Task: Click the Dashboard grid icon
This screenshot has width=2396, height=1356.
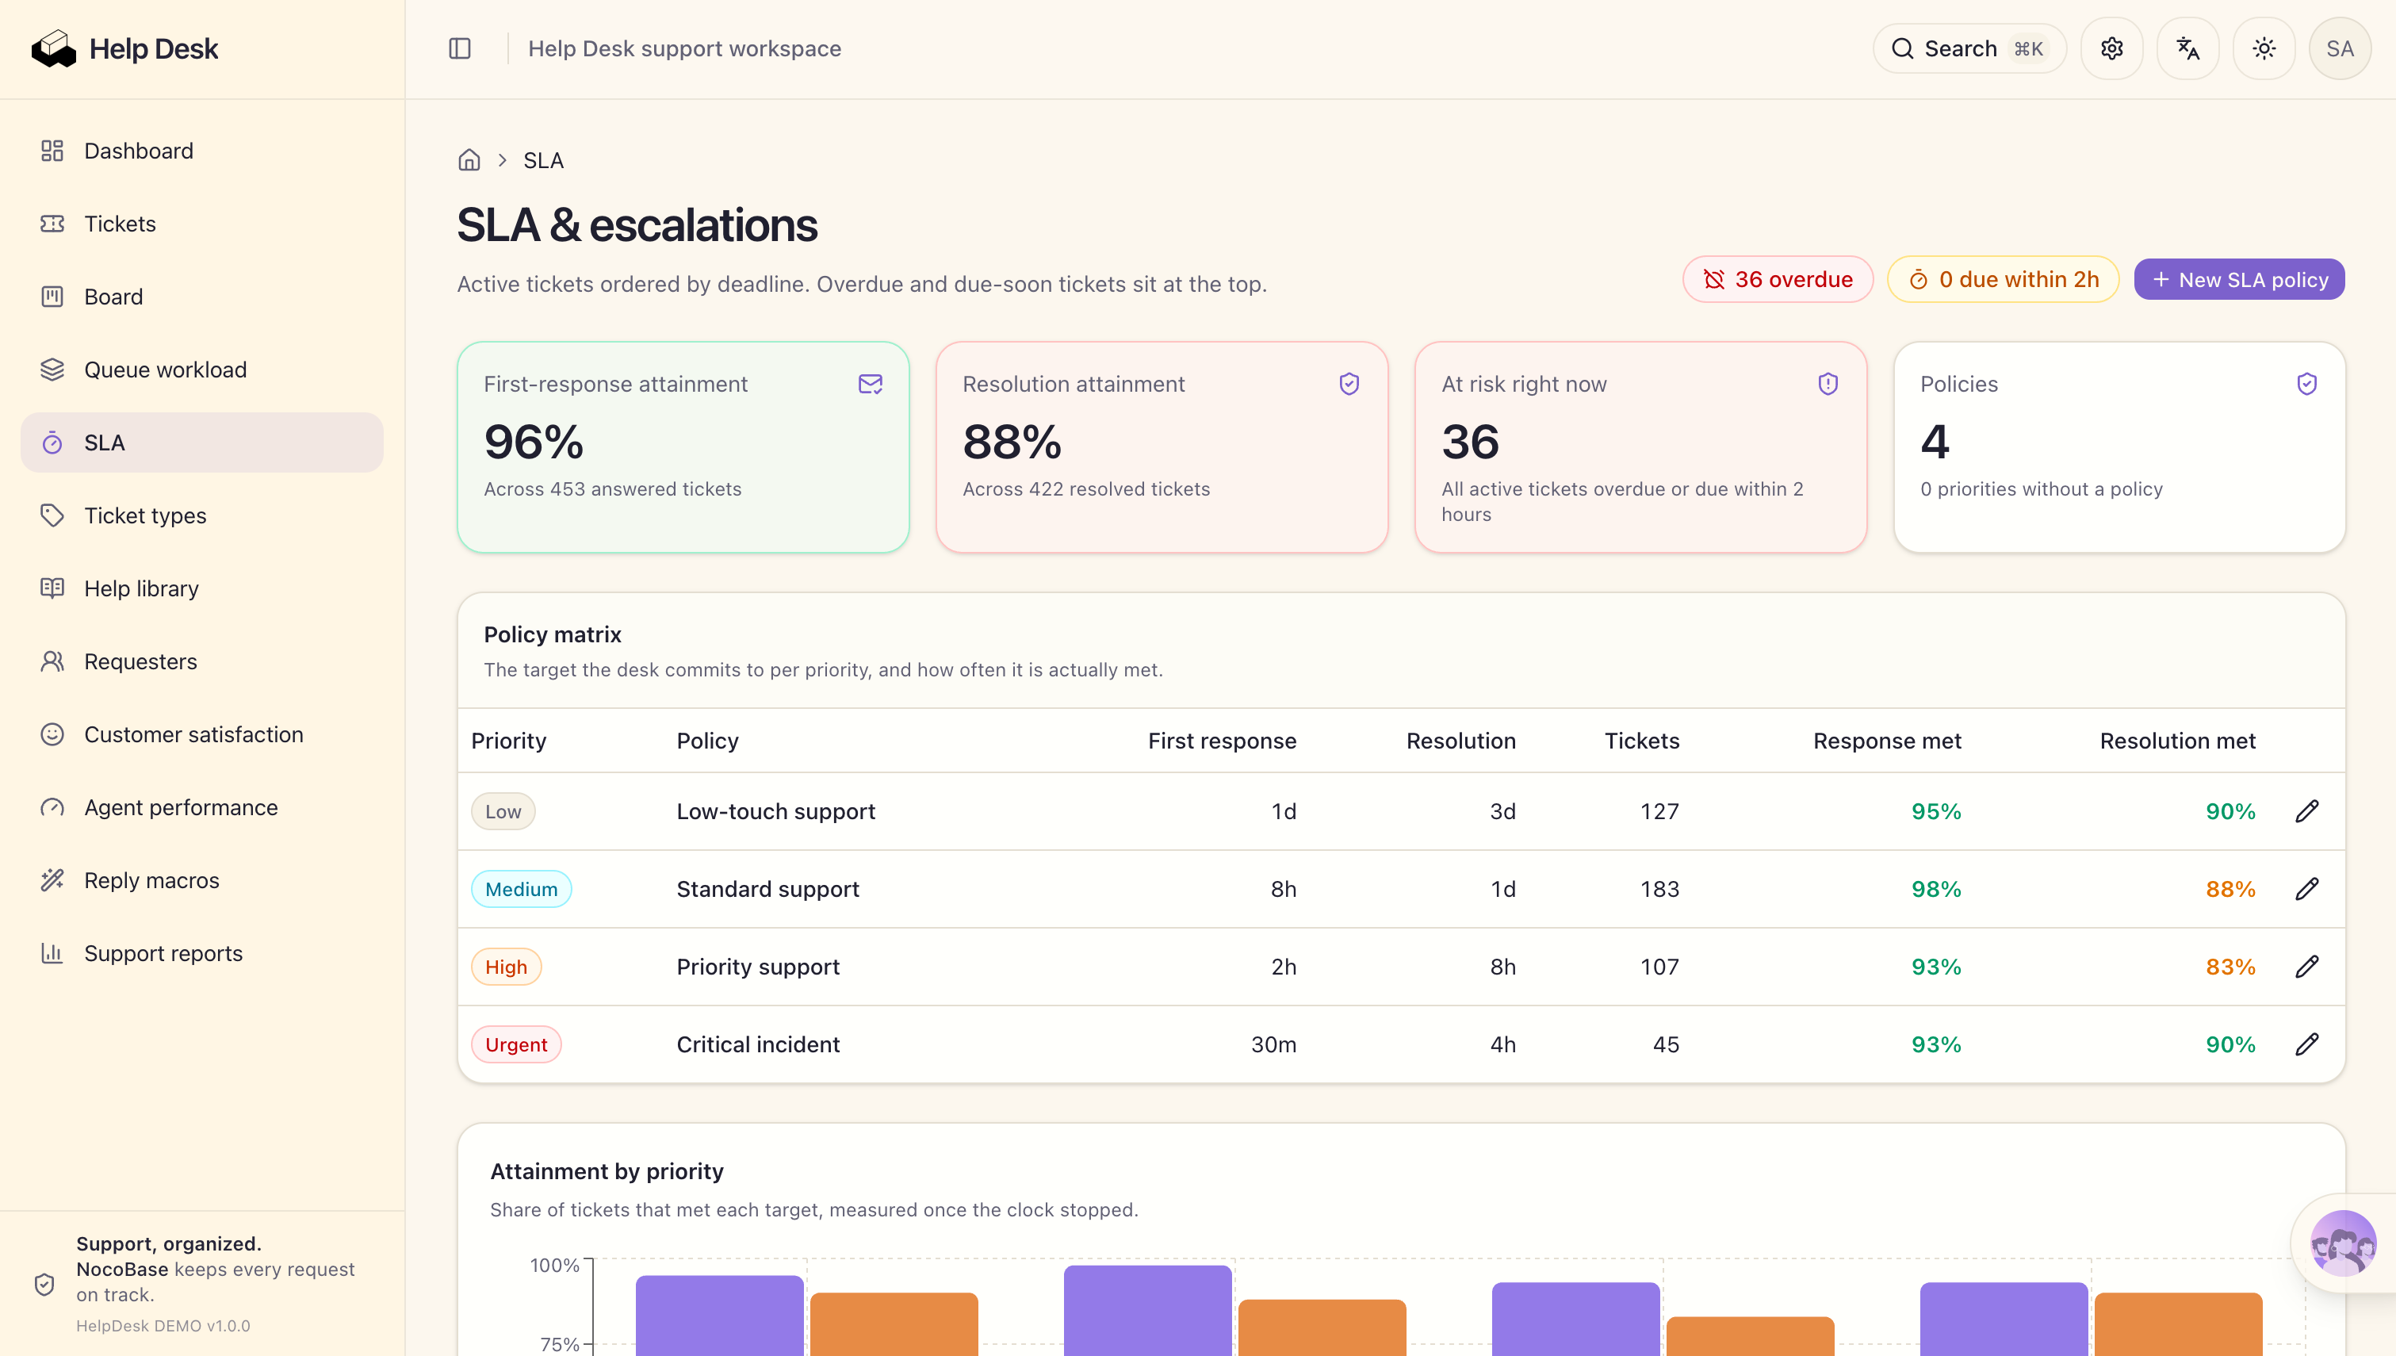Action: pos(52,151)
